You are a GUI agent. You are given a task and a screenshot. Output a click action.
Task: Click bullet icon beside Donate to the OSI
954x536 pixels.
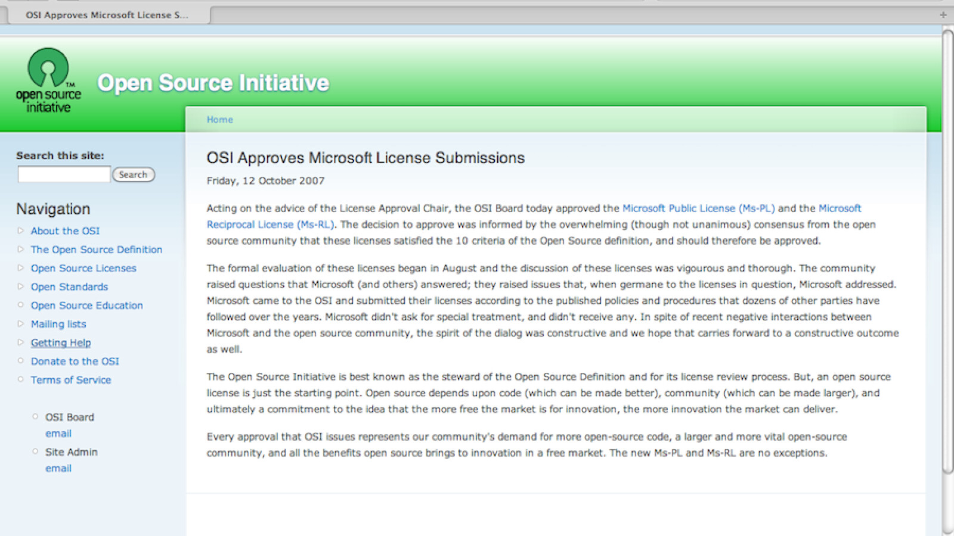pos(20,361)
